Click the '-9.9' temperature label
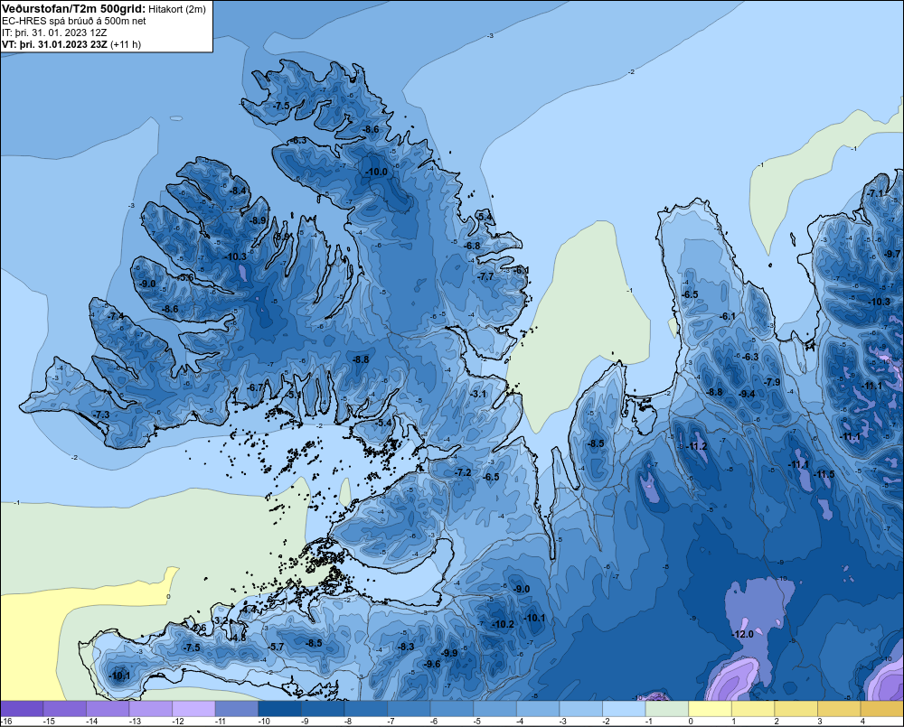Image resolution: width=904 pixels, height=727 pixels. 449,653
